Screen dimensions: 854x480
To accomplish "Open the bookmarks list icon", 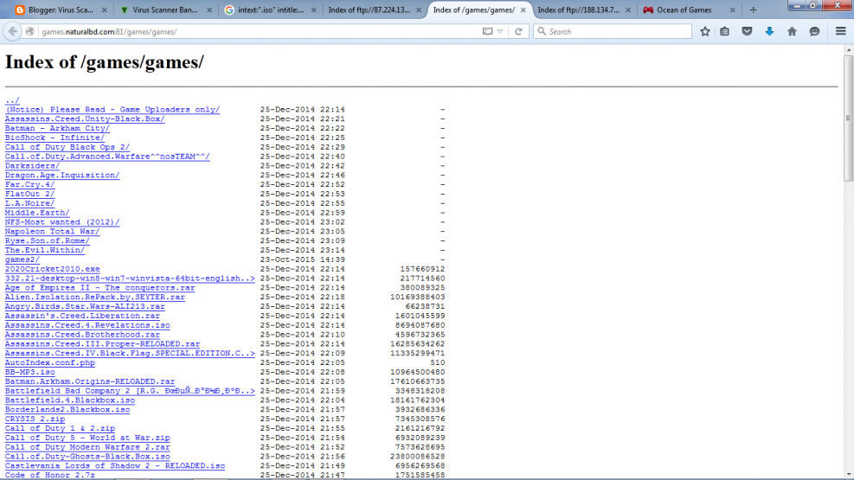I will pos(725,31).
